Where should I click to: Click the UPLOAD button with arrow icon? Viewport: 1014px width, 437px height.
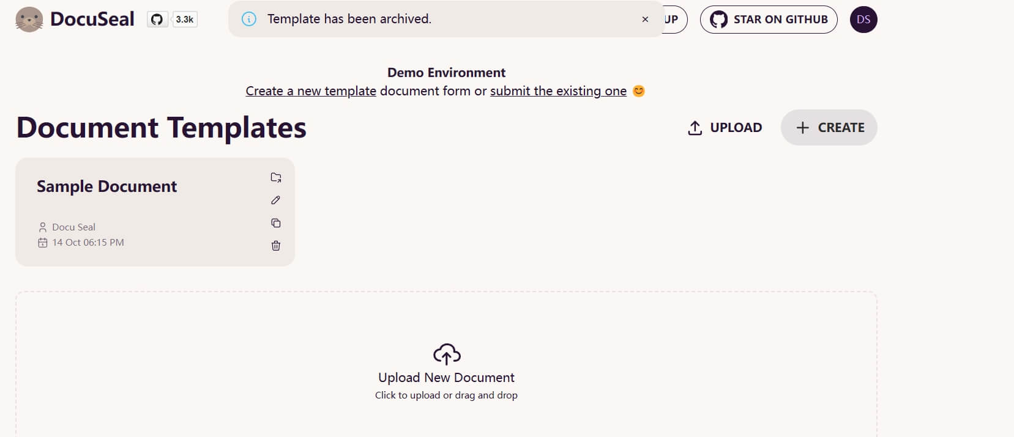tap(725, 128)
